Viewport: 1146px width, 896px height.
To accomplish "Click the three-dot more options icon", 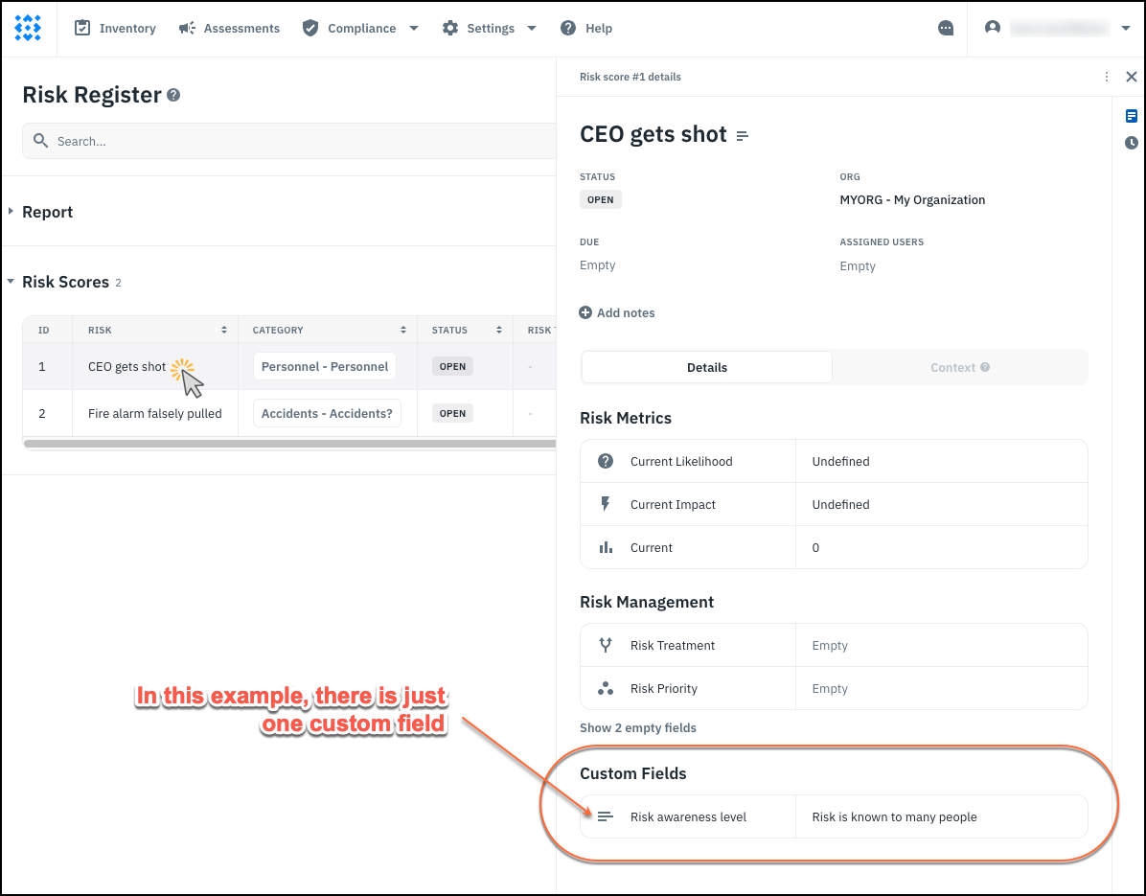I will point(1107,77).
